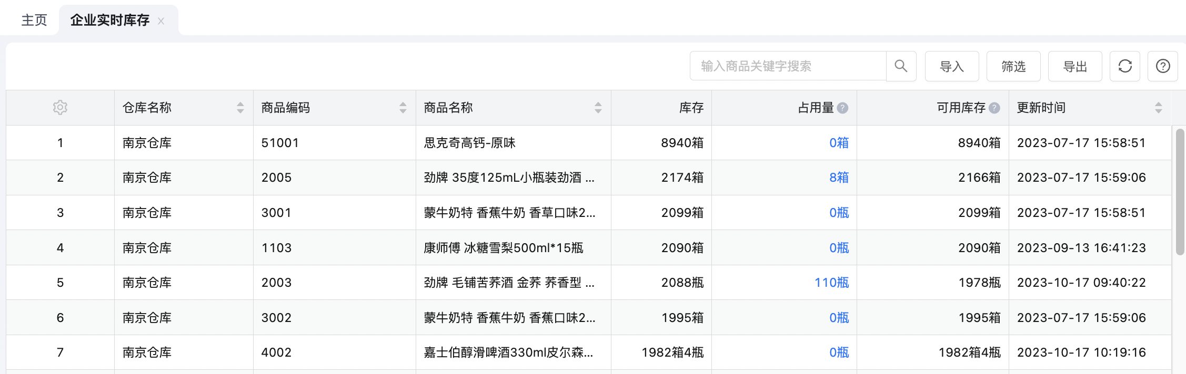Open 0瓶 occupancy link for code 3001

click(x=839, y=213)
